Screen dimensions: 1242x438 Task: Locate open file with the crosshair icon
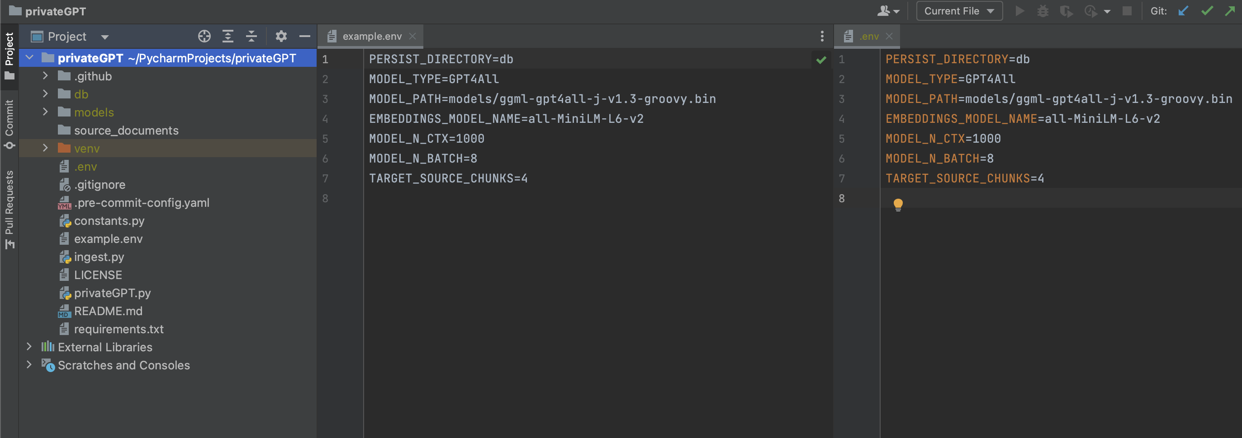coord(204,36)
